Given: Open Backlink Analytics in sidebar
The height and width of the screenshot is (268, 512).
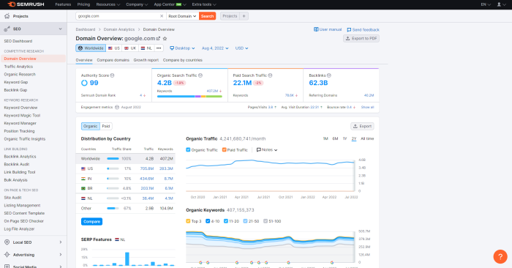Looking at the screenshot, I should [x=20, y=157].
